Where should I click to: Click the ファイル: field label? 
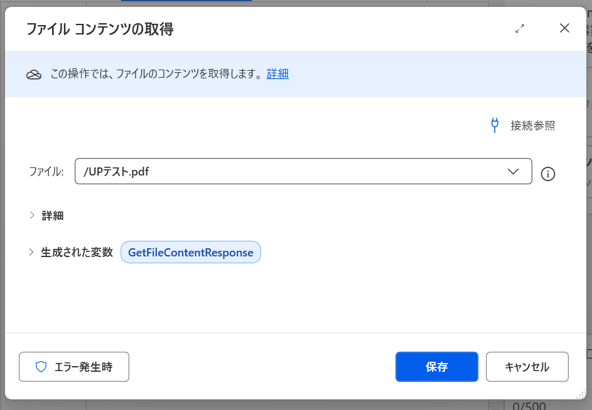pos(46,172)
